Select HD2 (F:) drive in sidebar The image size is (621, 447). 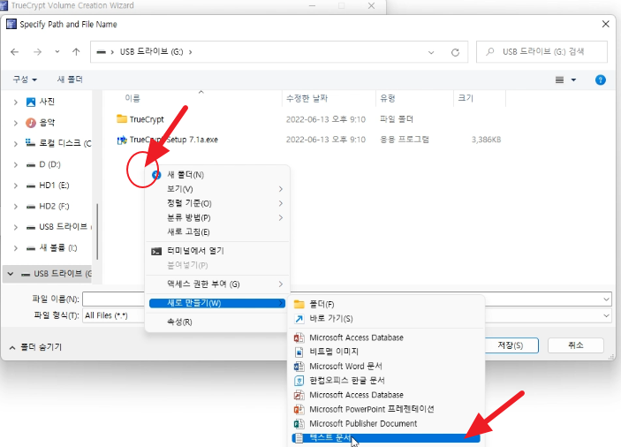pyautogui.click(x=48, y=207)
